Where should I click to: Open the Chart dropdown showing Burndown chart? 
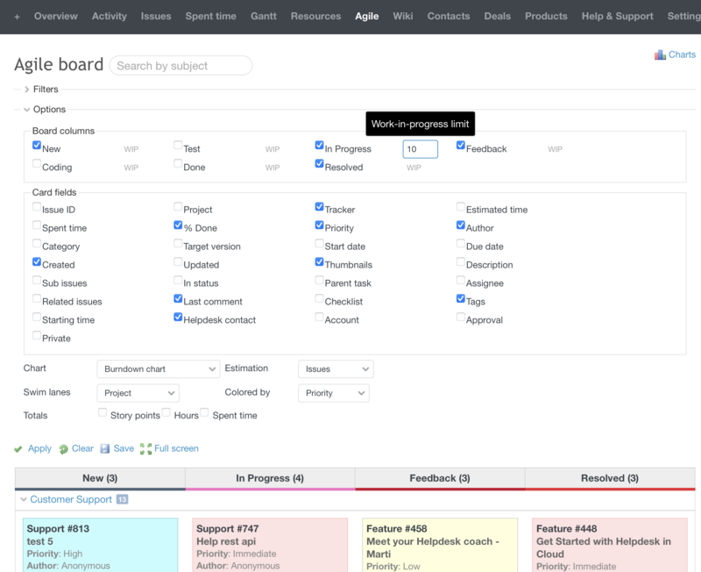point(159,368)
